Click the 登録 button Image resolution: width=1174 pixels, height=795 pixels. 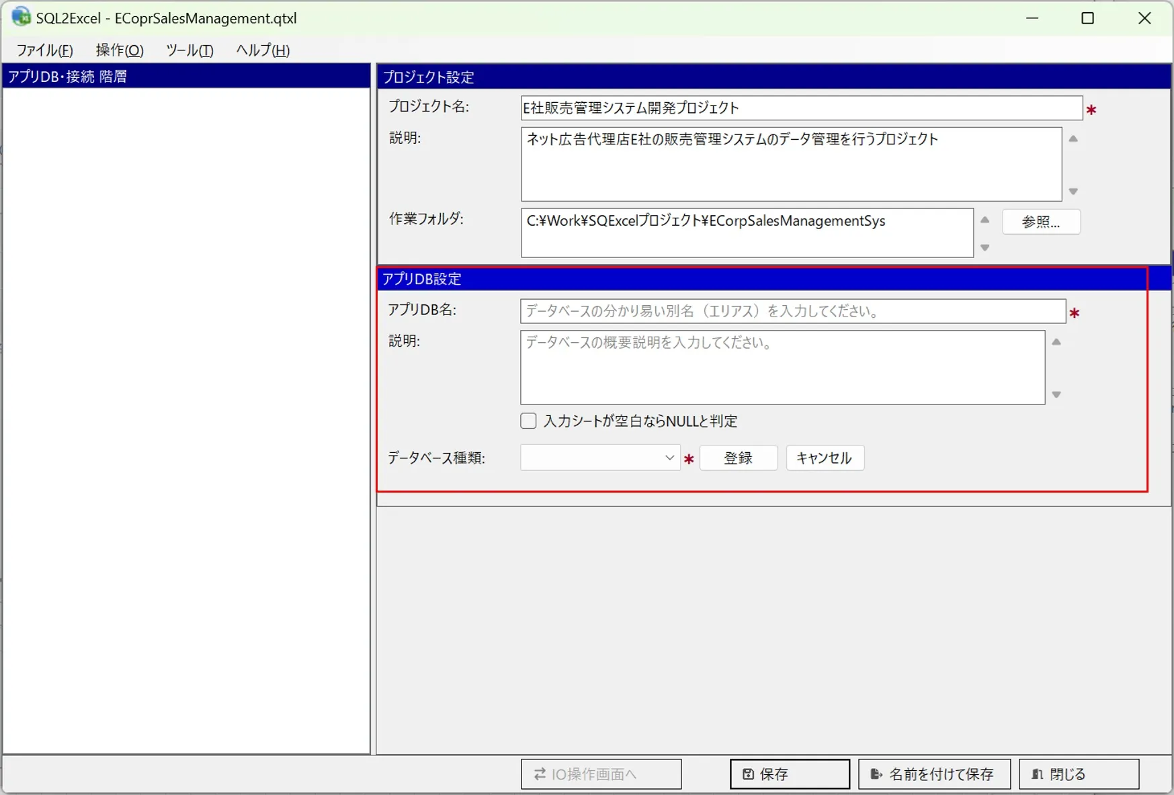tap(739, 458)
